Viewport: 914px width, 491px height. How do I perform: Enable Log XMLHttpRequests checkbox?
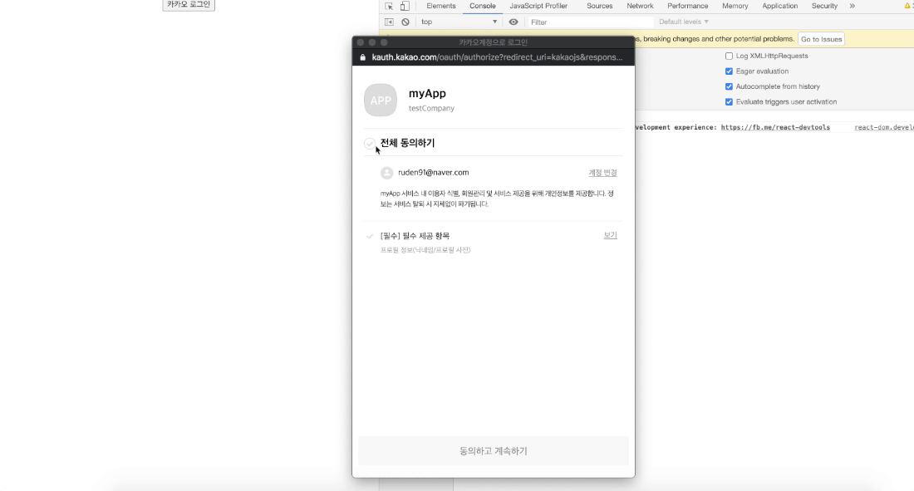pyautogui.click(x=729, y=56)
